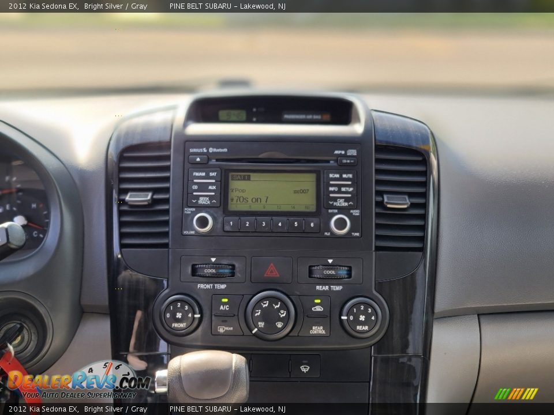The image size is (554, 415).
Task: Activate the red hazard warning triangle
Action: (x=272, y=270)
